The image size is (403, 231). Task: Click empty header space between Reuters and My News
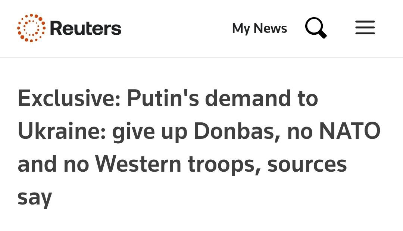176,28
